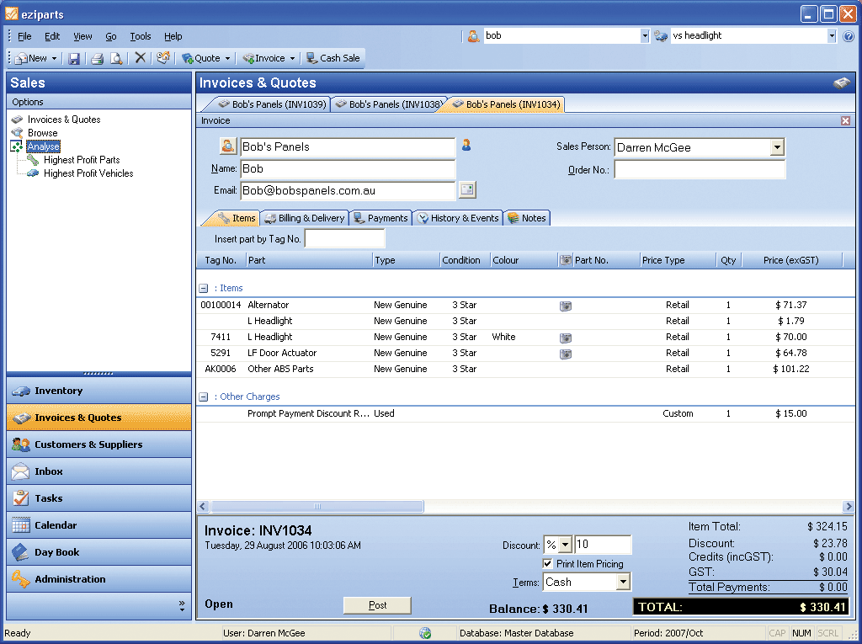Click customer lookup icon next to Bob's Panels

[227, 146]
